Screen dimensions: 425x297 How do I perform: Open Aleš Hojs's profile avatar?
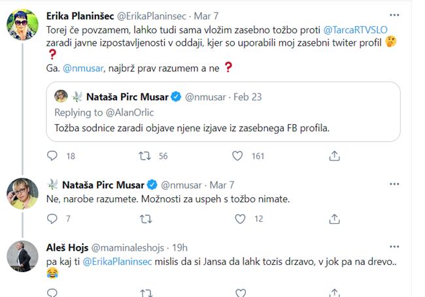point(22,257)
